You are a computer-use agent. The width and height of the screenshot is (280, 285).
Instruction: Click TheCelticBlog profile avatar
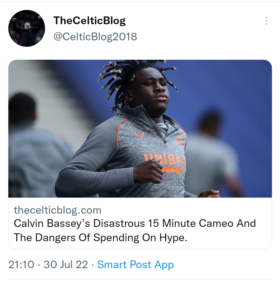pyautogui.click(x=27, y=28)
